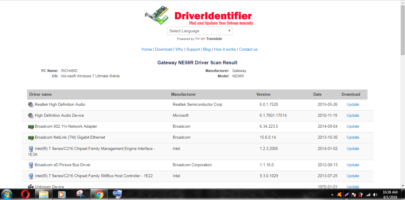
Task: Click the scrollbar up arrow
Action: click(x=403, y=2)
